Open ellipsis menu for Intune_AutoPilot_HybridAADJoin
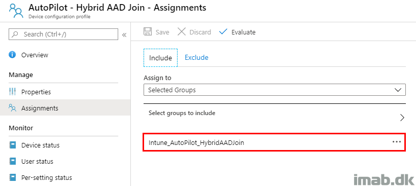 tap(396, 142)
